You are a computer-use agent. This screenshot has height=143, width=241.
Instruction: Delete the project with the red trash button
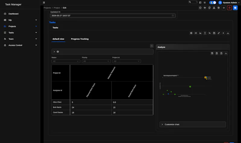pos(230,8)
